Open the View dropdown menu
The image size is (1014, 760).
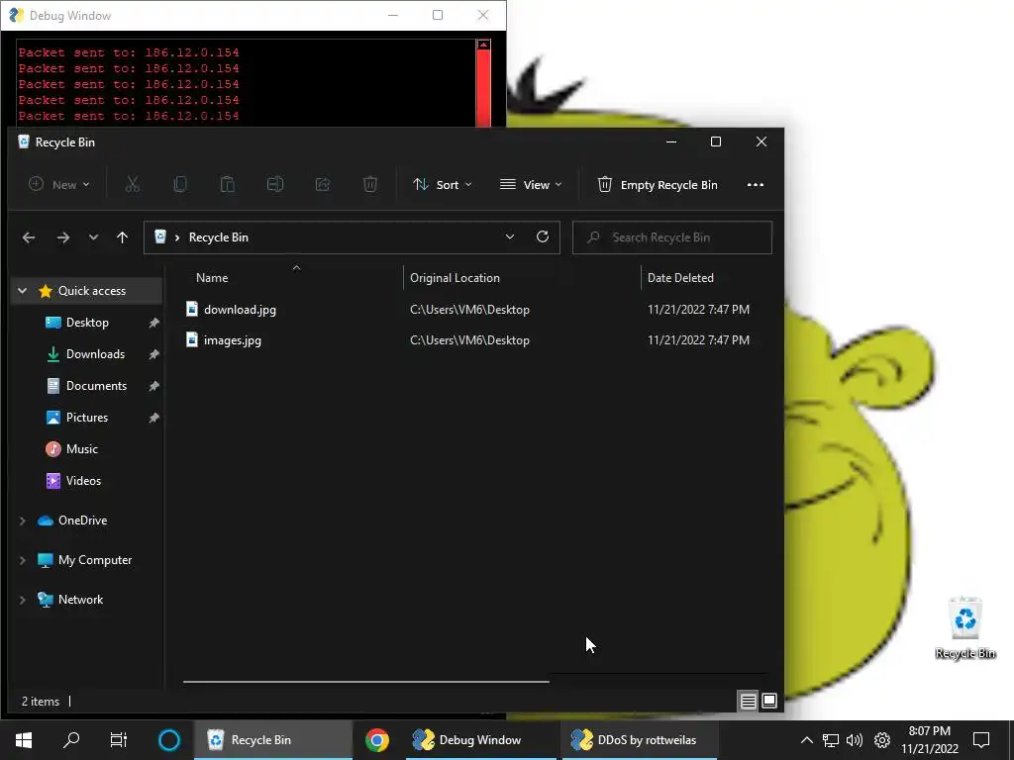(x=531, y=185)
